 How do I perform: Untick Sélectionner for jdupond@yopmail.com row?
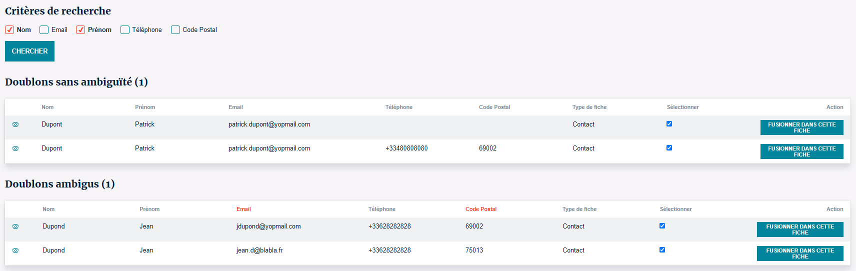[x=662, y=226]
